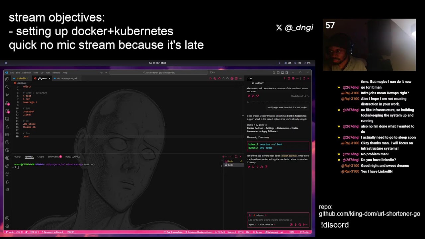Open the Source Control view
425x239 pixels.
(x=7, y=95)
